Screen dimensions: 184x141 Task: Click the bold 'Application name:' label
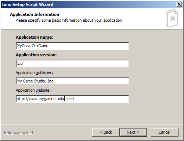(35, 37)
